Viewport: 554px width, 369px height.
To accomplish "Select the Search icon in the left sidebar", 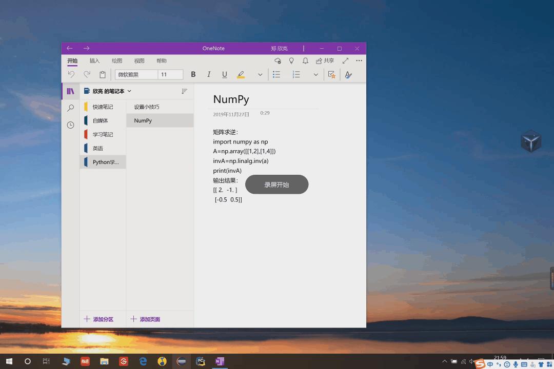I will [x=70, y=108].
